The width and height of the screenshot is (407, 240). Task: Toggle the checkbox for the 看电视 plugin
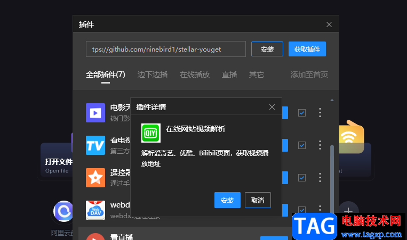point(301,145)
